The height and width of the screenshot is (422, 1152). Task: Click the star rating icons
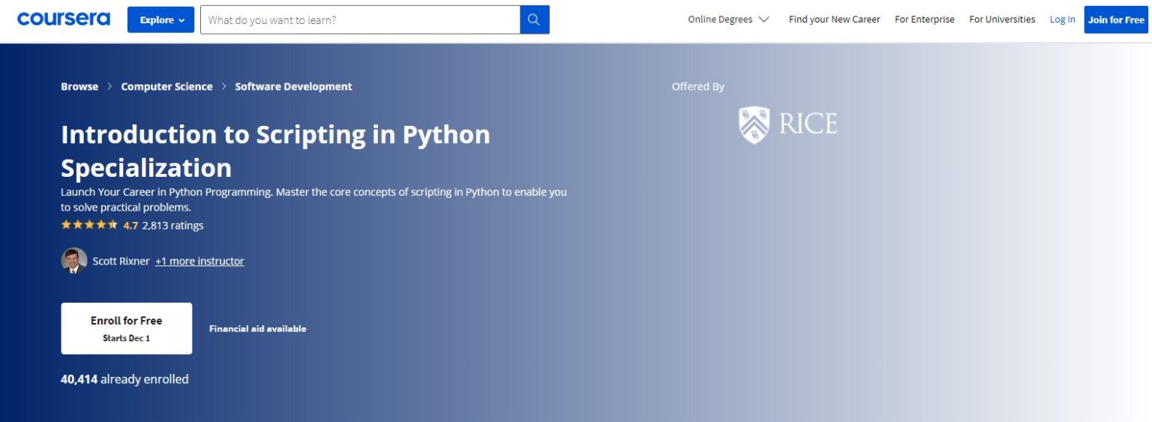(x=89, y=225)
